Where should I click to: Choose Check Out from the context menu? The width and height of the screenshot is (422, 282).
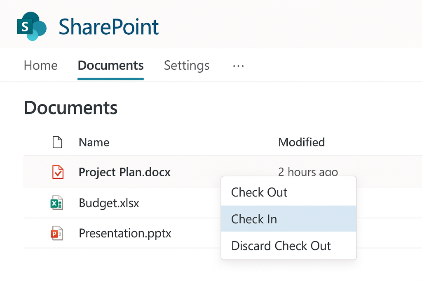pos(259,192)
